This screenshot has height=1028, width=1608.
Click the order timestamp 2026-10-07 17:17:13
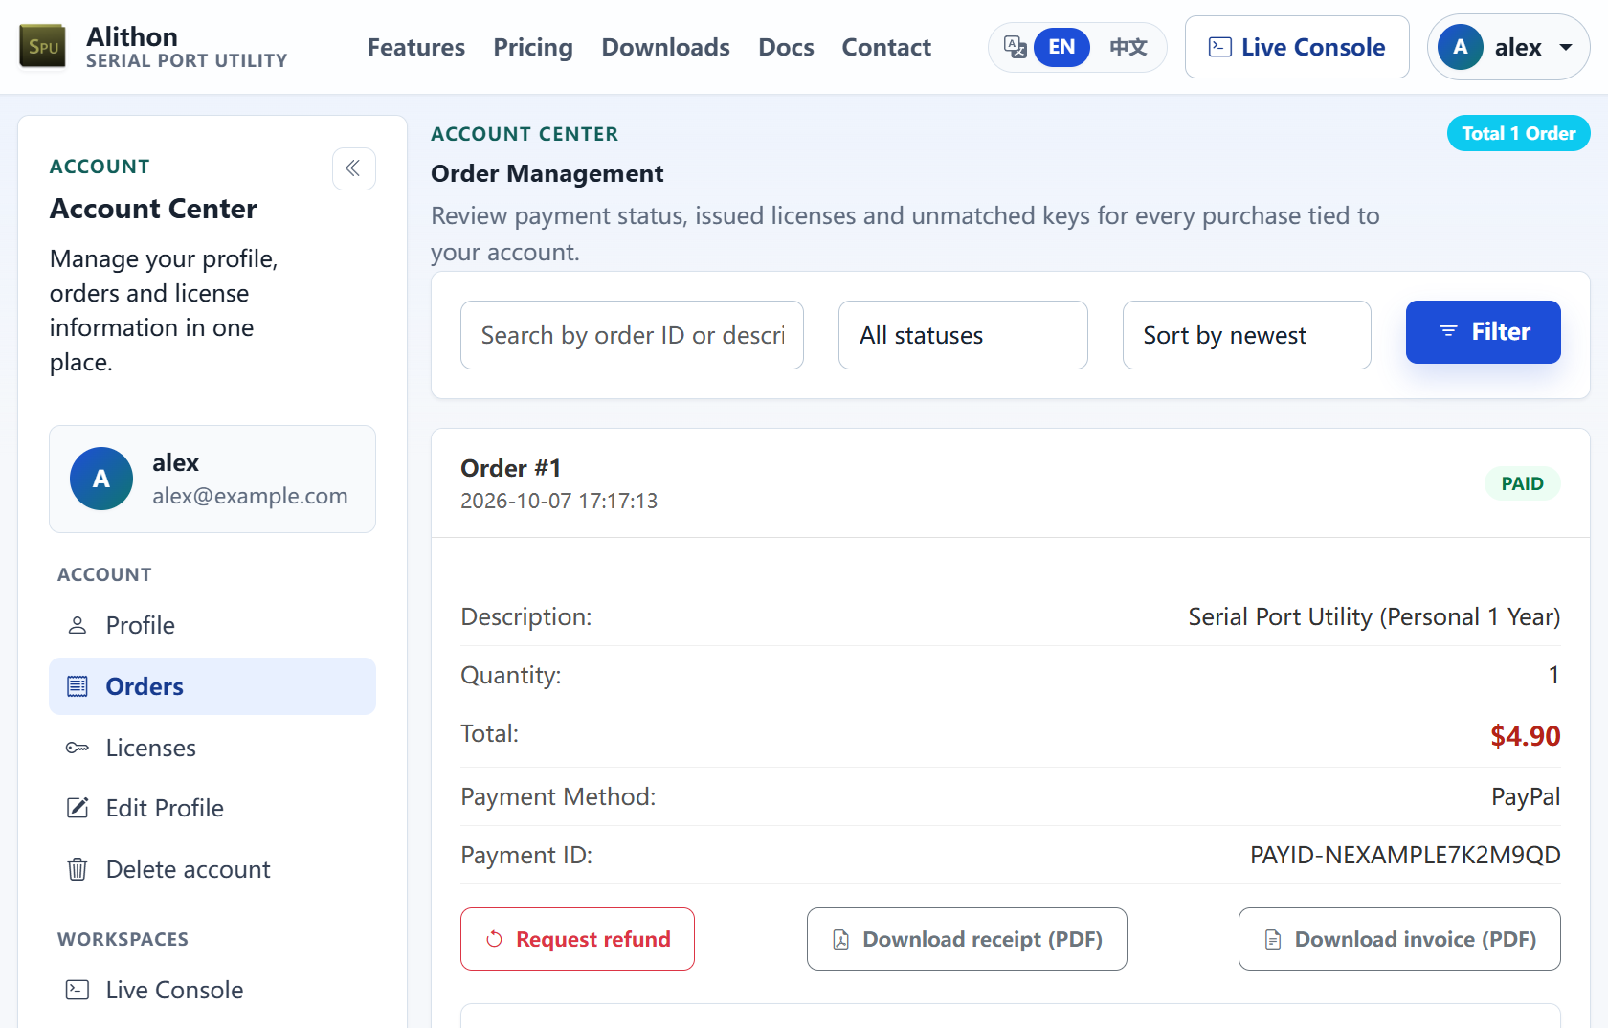point(559,502)
